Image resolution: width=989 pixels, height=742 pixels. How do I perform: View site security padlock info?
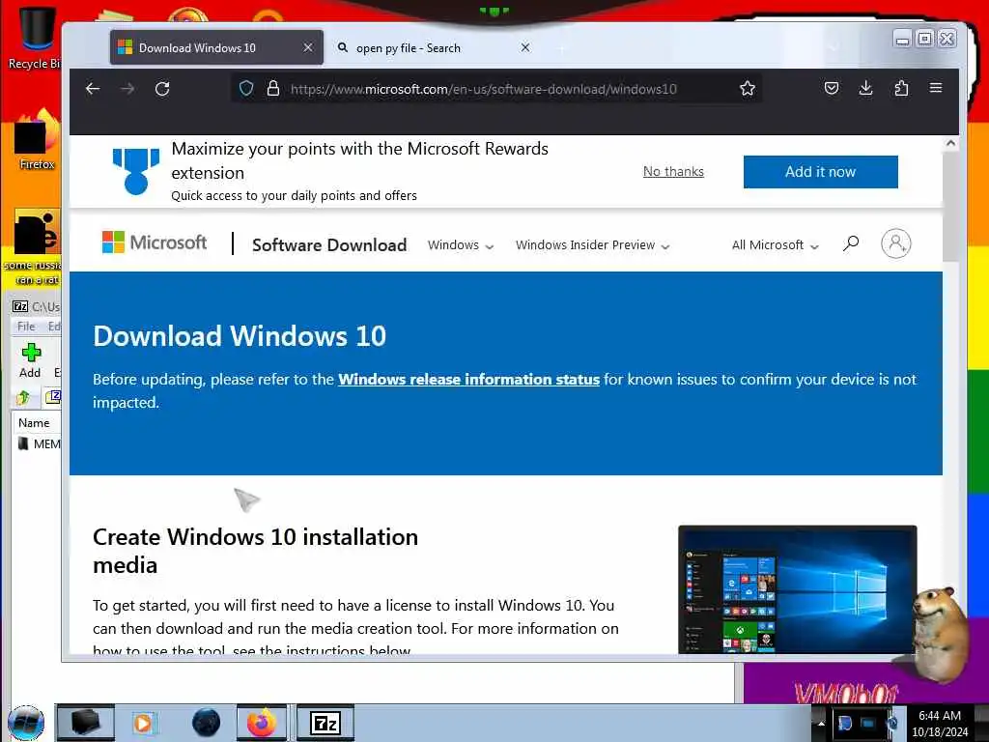[273, 88]
